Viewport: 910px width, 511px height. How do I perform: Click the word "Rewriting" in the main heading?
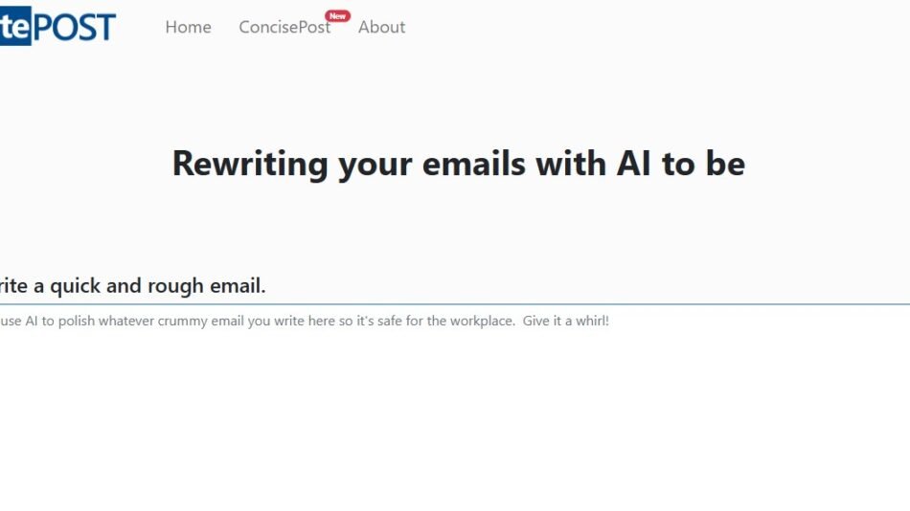click(249, 164)
